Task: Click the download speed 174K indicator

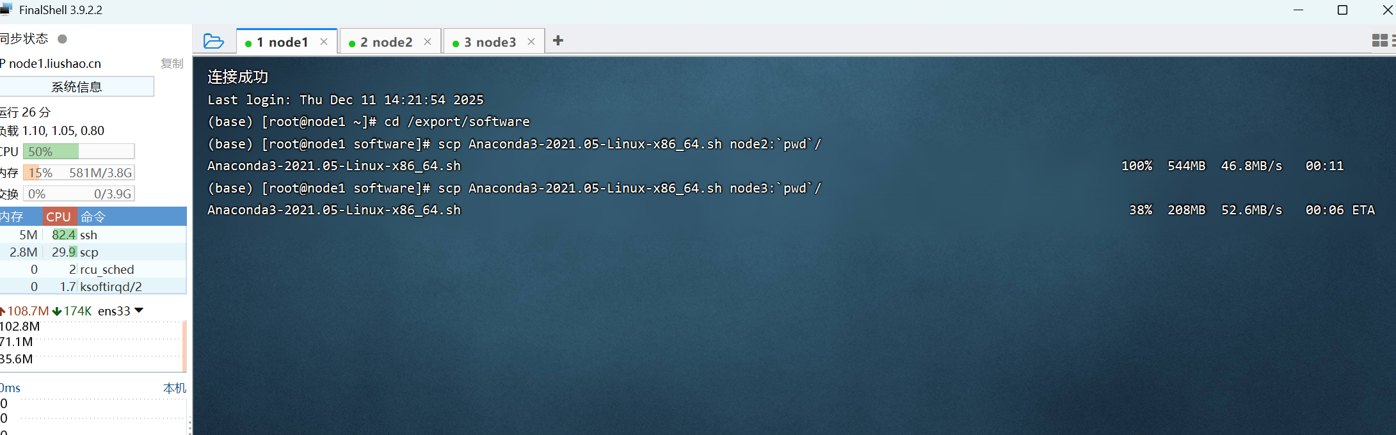Action: tap(72, 311)
